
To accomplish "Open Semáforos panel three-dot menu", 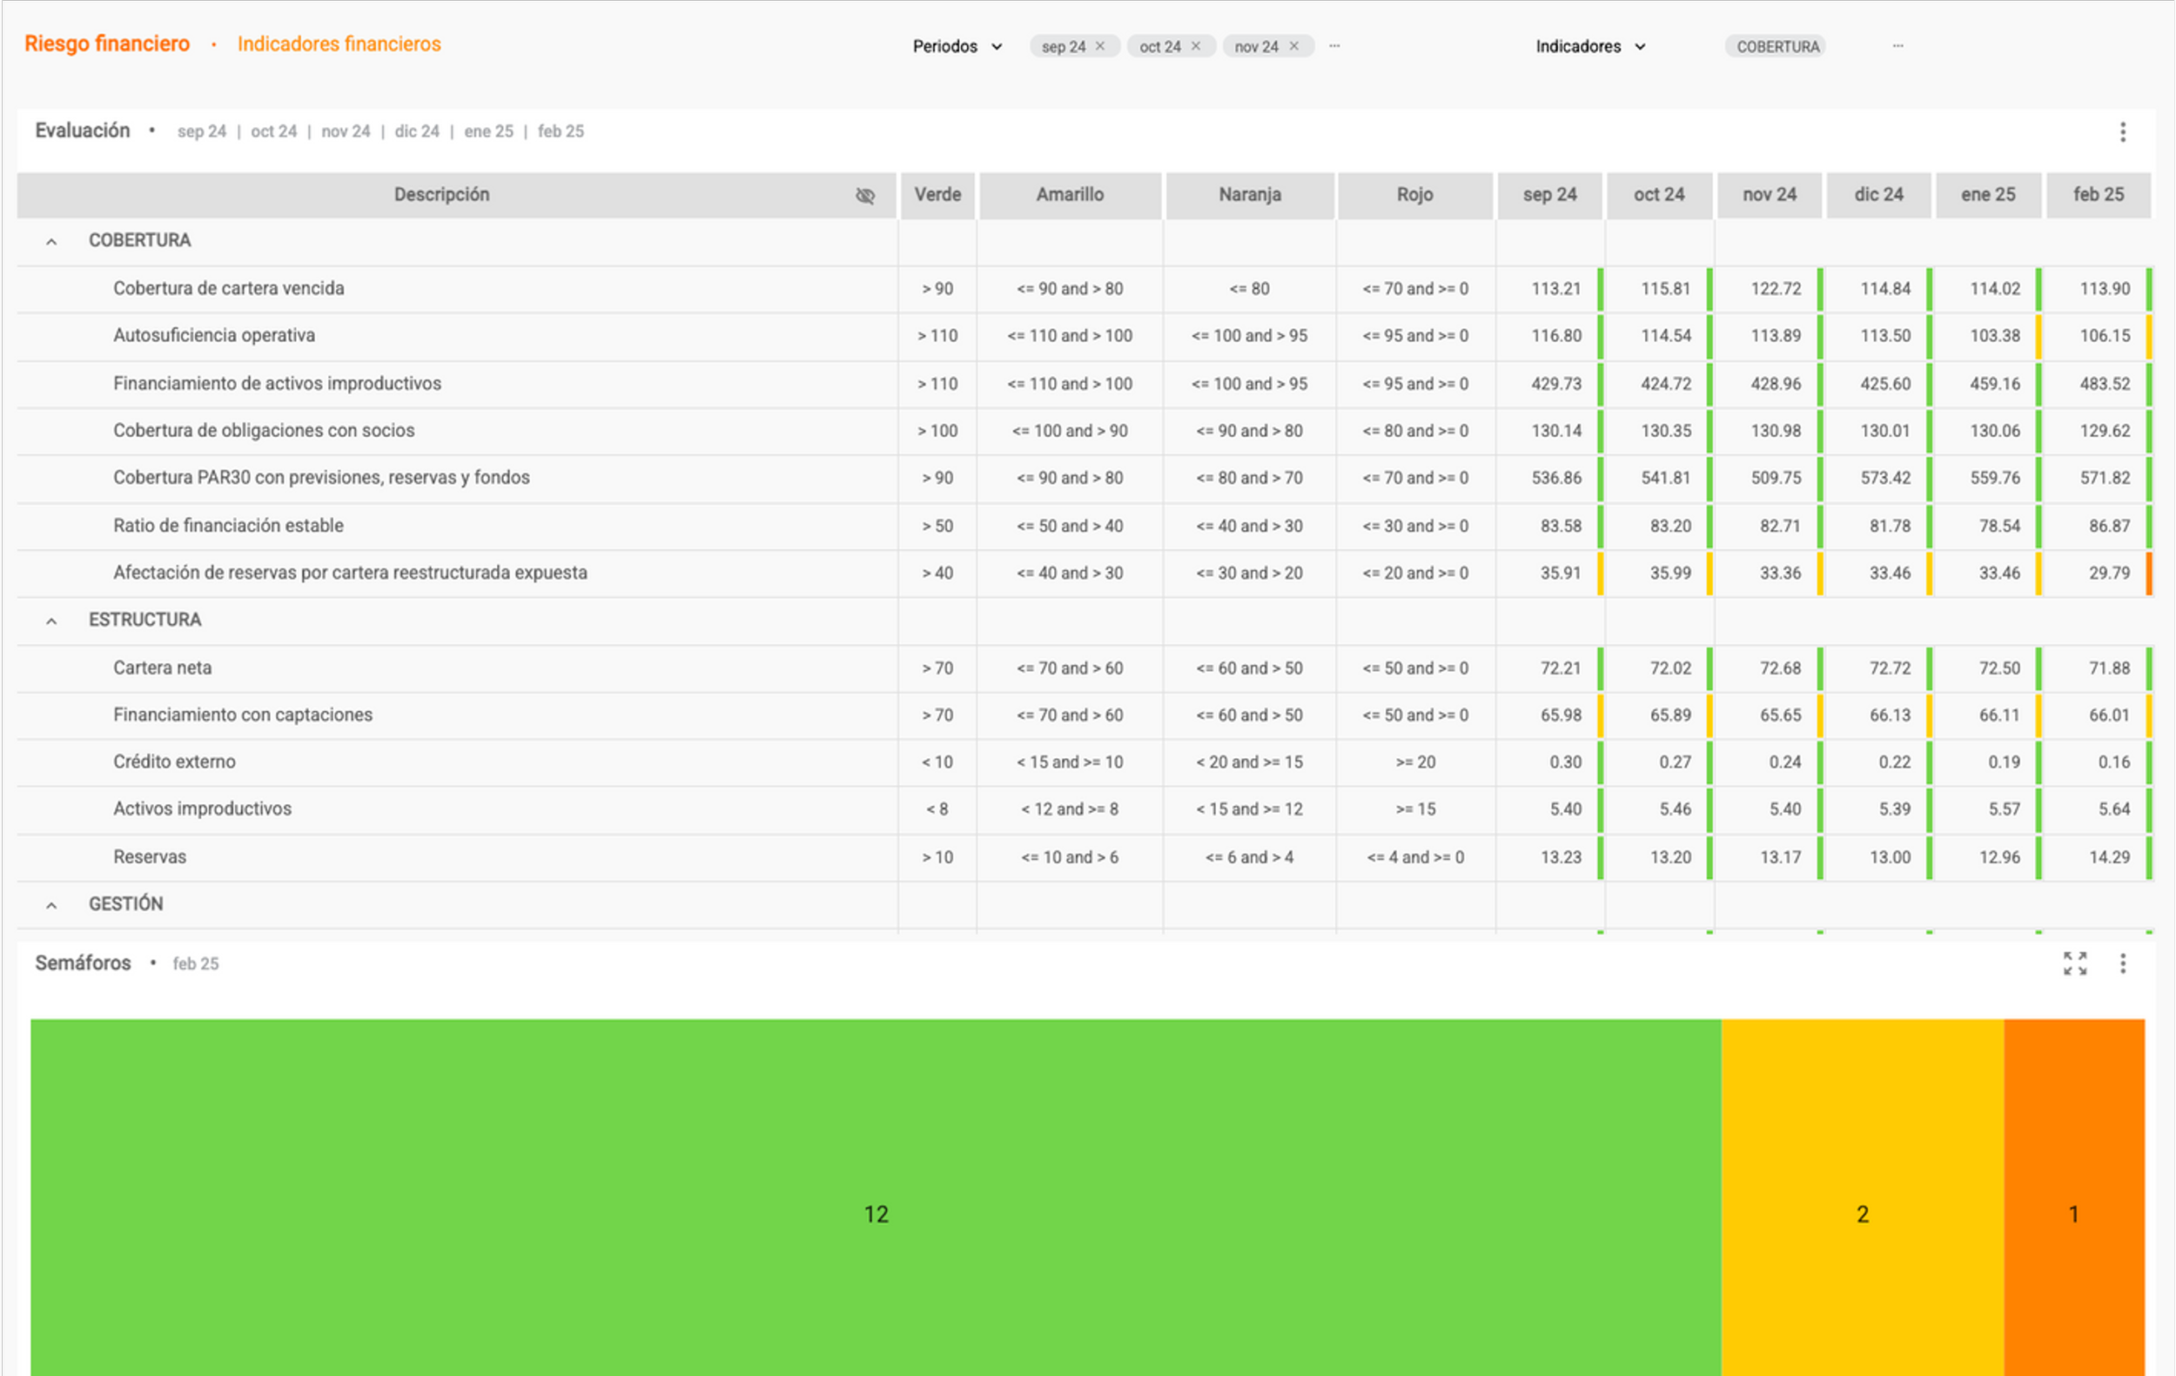I will tap(2123, 963).
